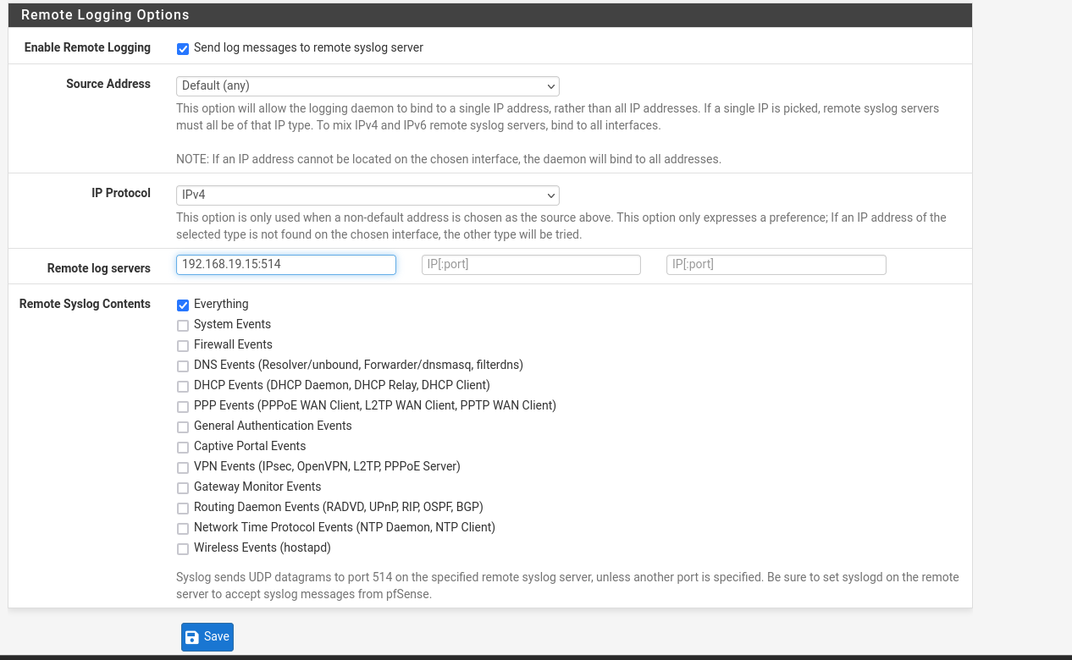The width and height of the screenshot is (1072, 660).
Task: Uncheck Send log messages to remote syslog server
Action: pos(183,49)
